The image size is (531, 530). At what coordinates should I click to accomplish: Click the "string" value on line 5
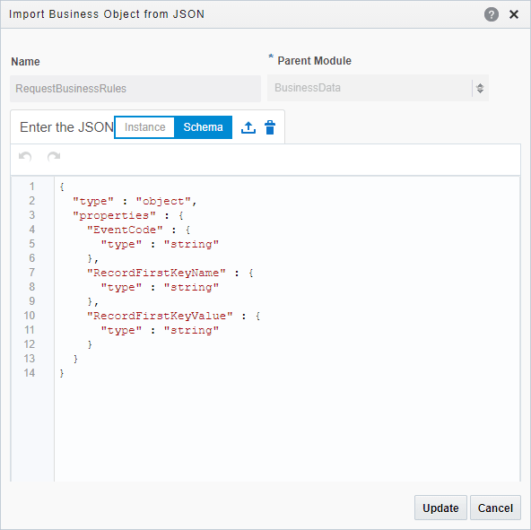click(191, 244)
